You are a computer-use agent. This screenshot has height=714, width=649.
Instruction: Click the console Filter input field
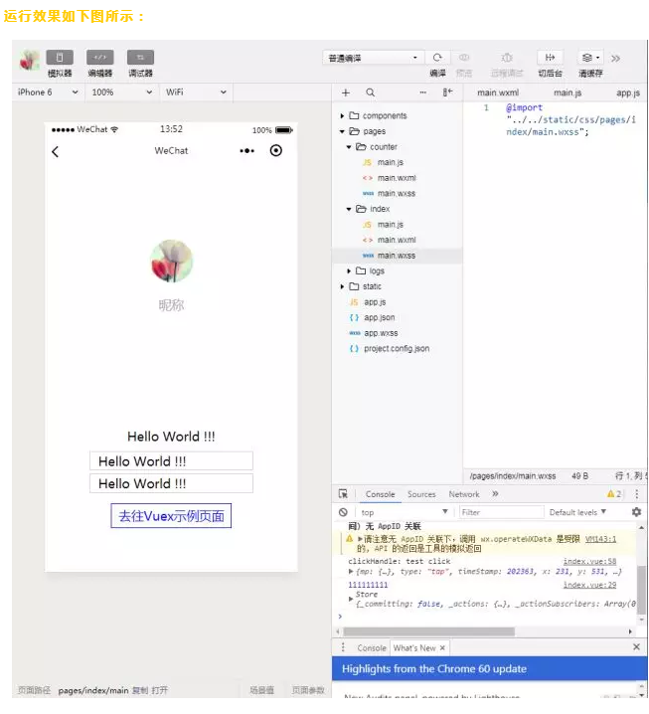pos(500,512)
